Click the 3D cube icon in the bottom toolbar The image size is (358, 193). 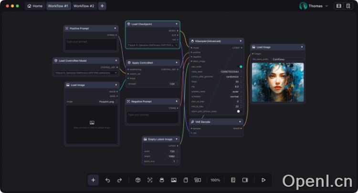(x=138, y=180)
